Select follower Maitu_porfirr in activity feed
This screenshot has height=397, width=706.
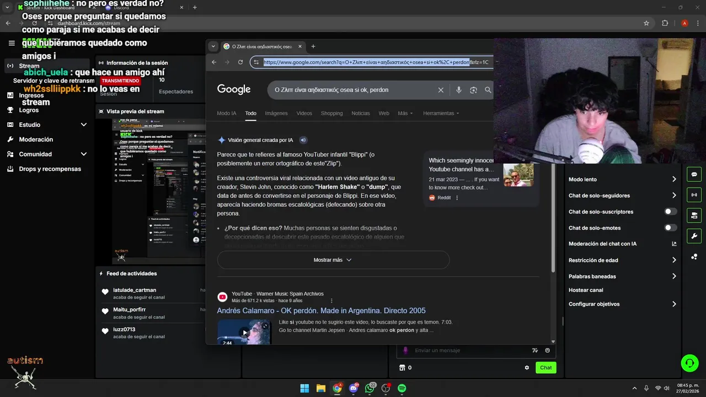point(130,309)
